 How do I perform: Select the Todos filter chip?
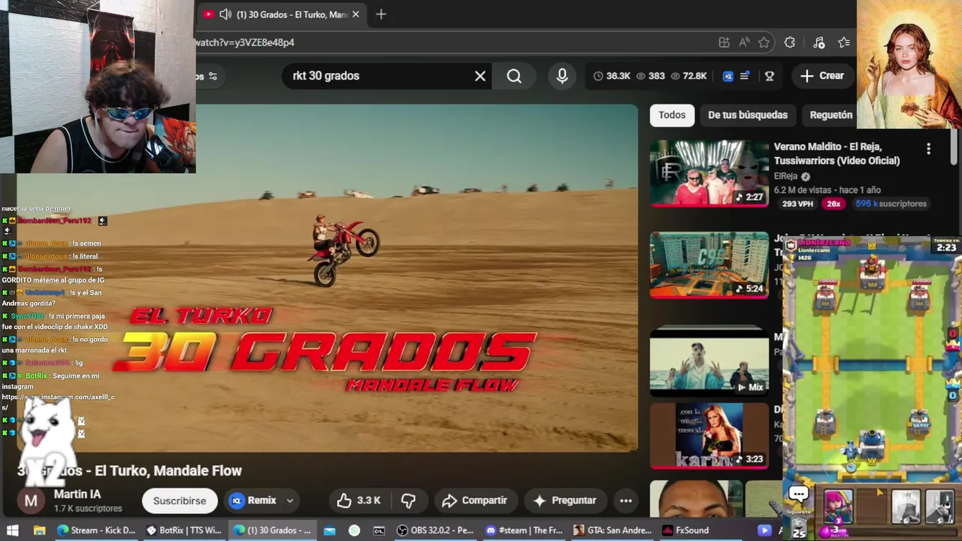coord(672,115)
